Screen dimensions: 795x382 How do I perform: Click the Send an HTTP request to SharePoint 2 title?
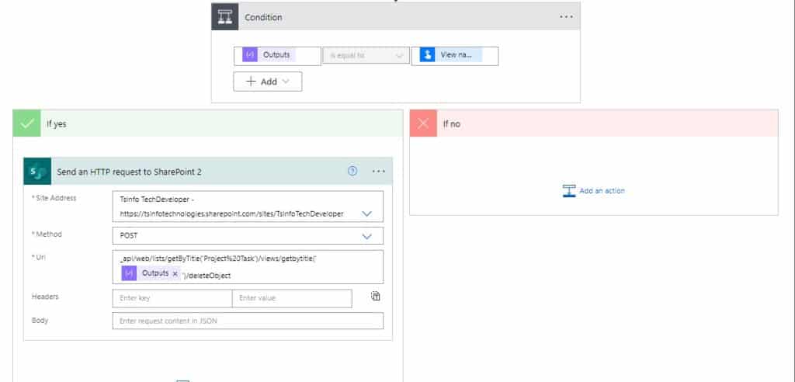(x=130, y=172)
